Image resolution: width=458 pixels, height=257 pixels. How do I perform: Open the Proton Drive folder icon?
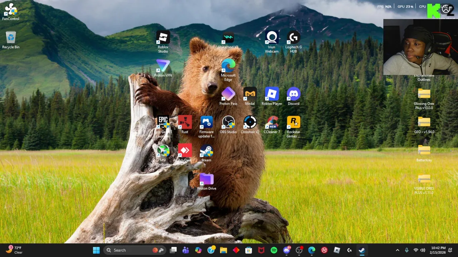click(x=206, y=181)
